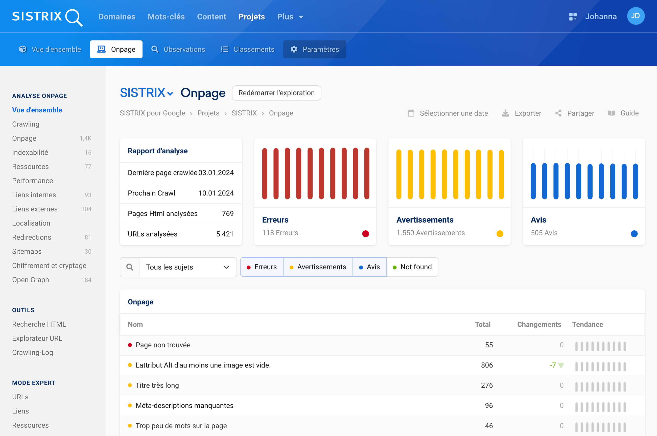Click the Classements list icon

click(224, 49)
